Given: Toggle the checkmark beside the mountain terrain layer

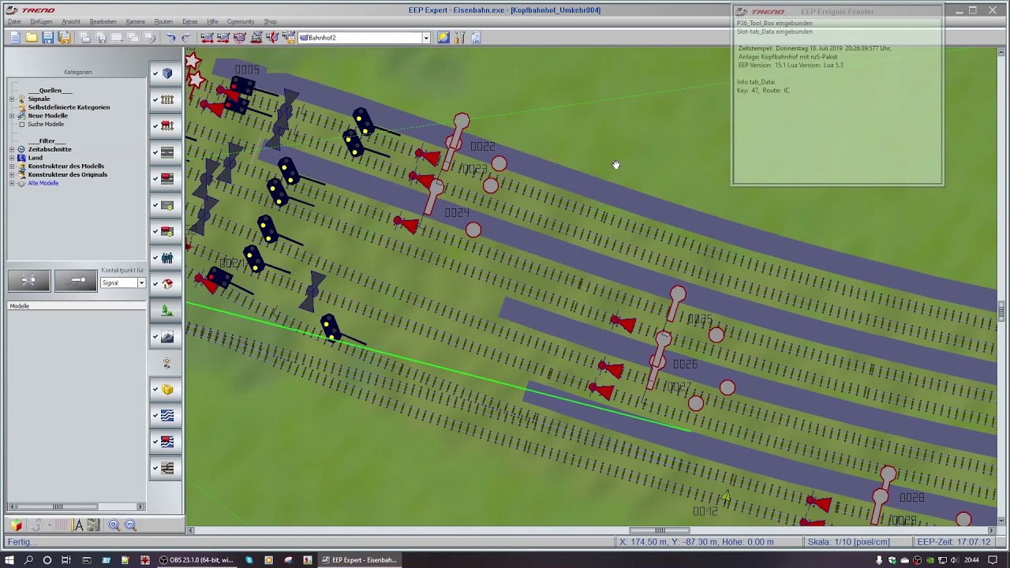Looking at the screenshot, I should pos(155,337).
